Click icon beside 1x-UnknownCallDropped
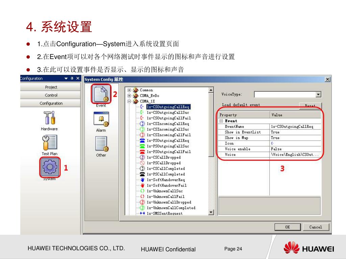 pos(142,202)
